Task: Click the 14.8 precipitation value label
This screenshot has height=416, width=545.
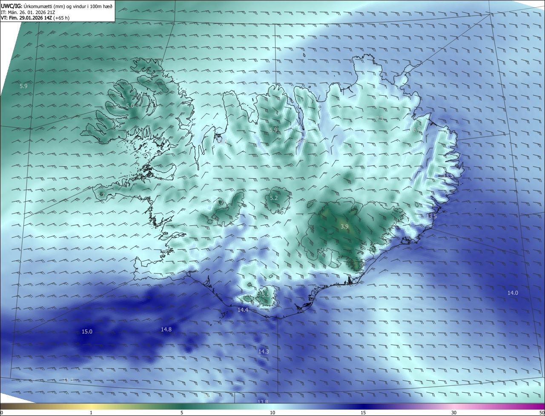Action: (x=166, y=329)
